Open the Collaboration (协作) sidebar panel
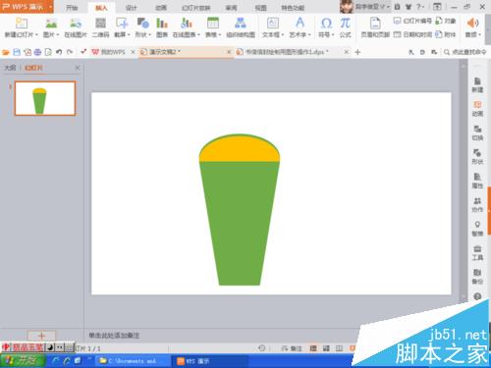Viewport: 491px width, 368px height. pyautogui.click(x=477, y=205)
